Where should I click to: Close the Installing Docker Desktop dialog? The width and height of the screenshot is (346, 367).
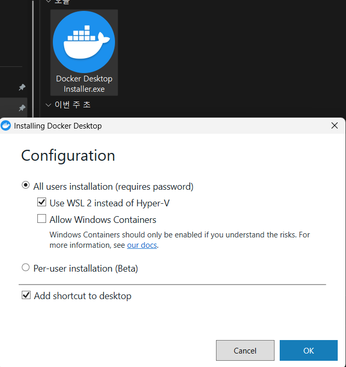tap(335, 125)
